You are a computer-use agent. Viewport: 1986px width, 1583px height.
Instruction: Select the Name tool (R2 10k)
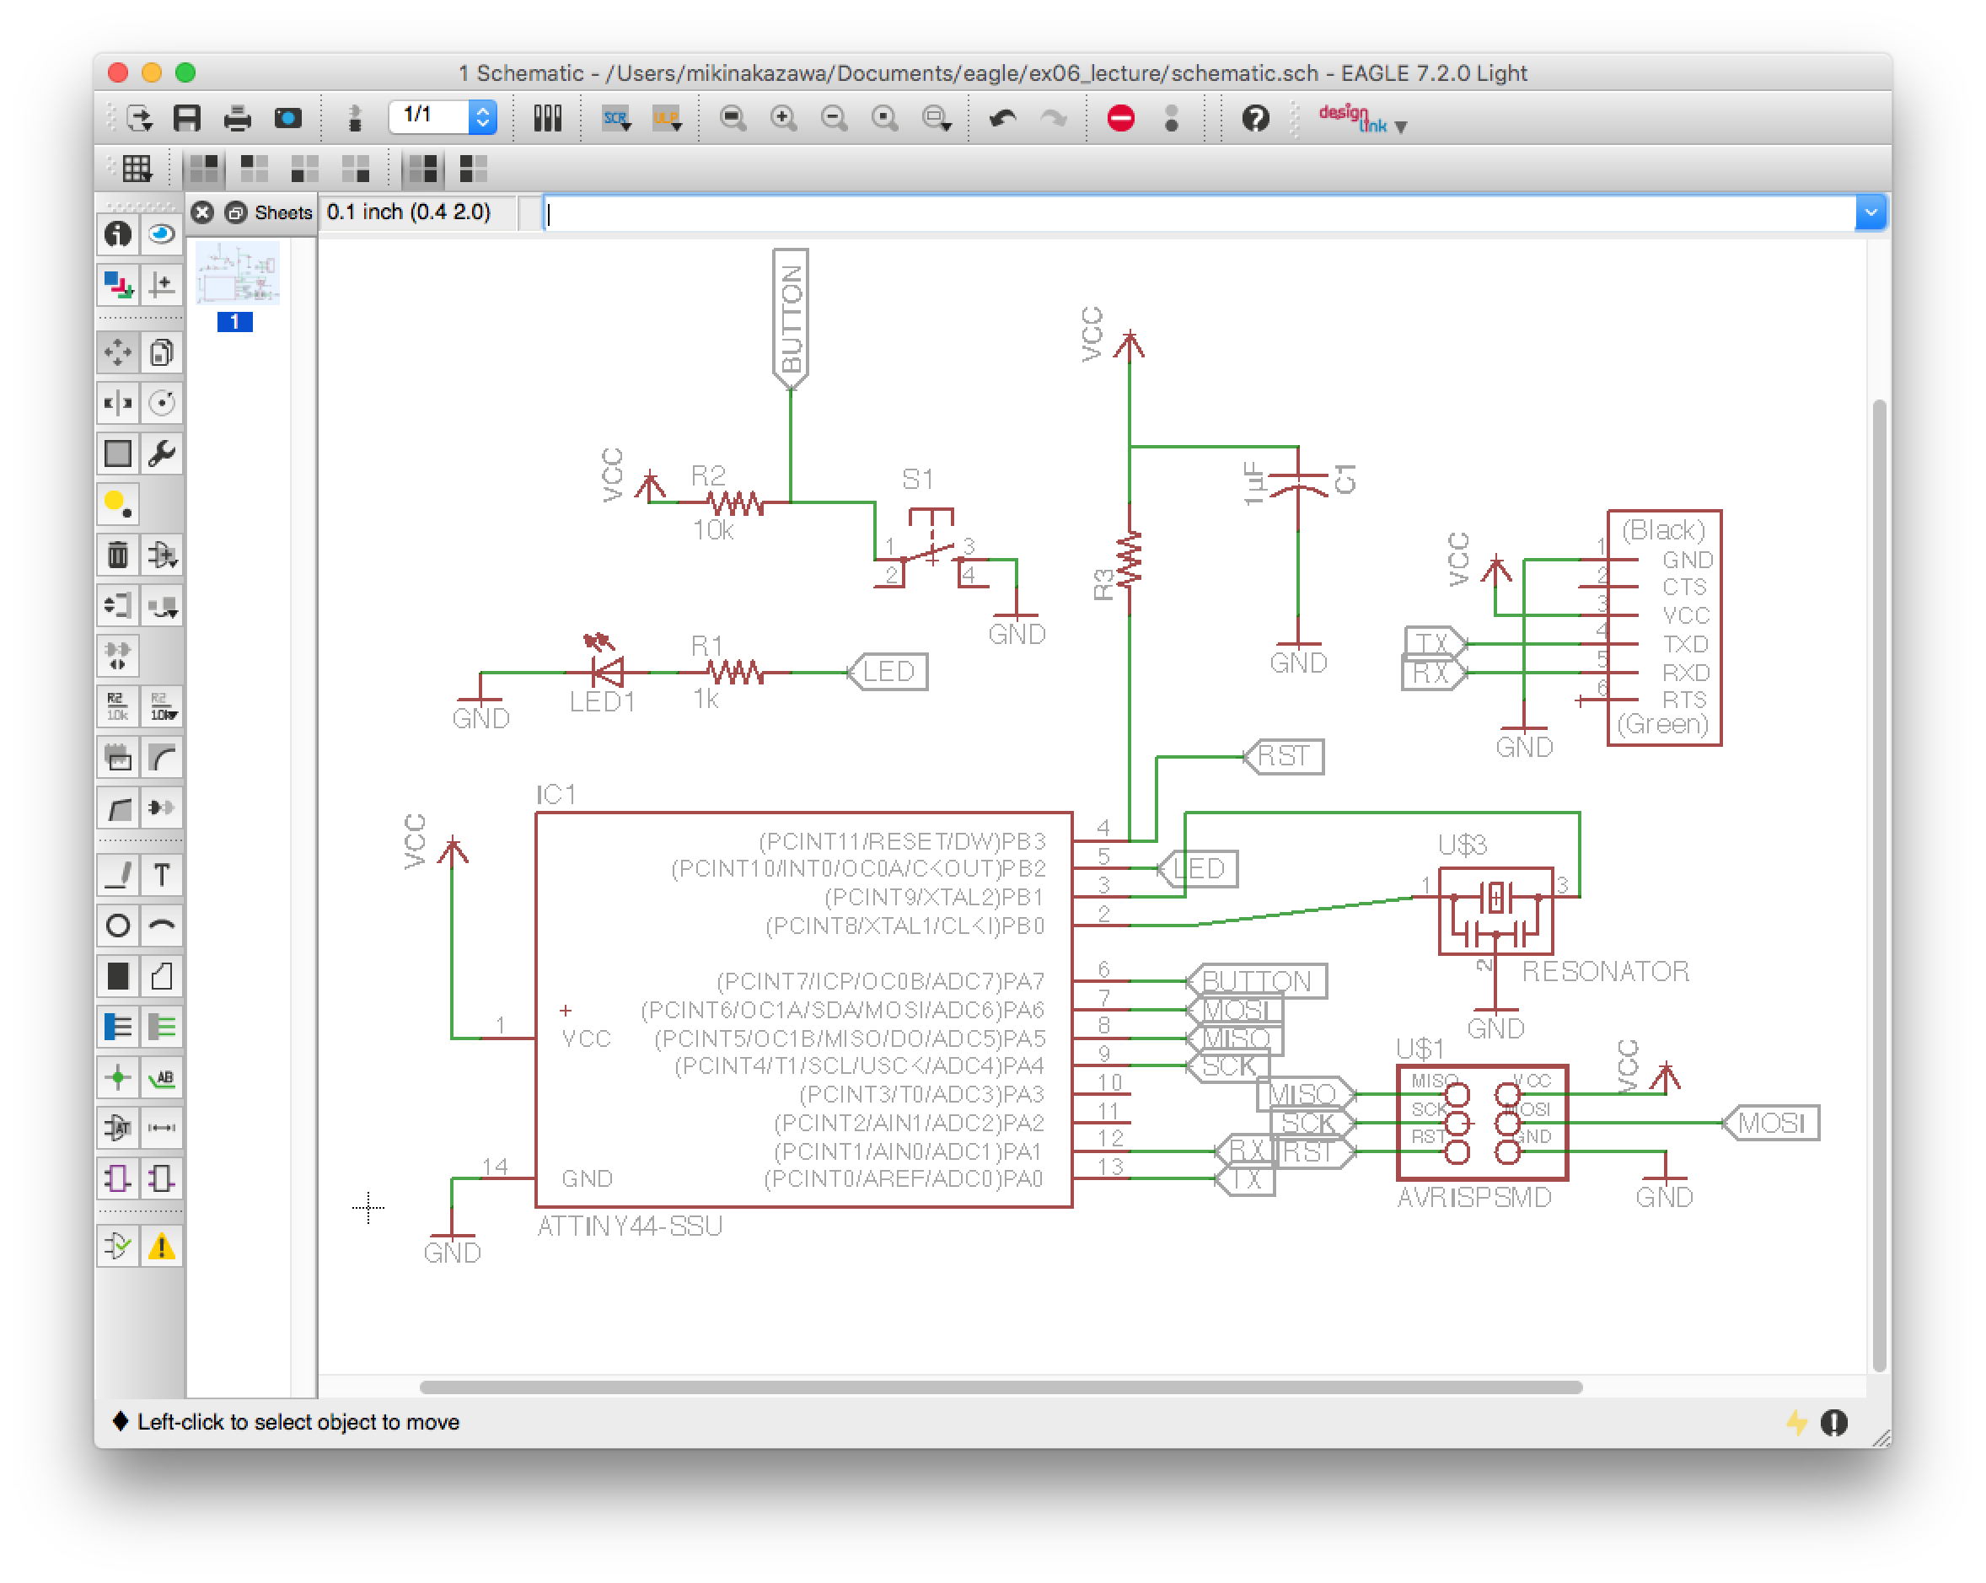(x=118, y=706)
